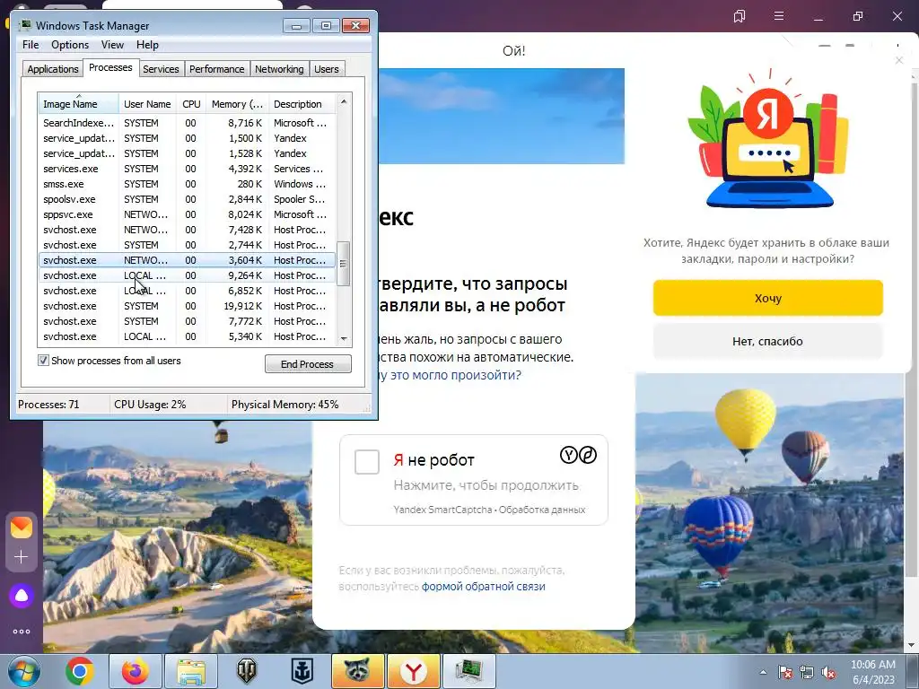This screenshot has width=919, height=689.
Task: Open the Task Manager title bar icon
Action: point(26,25)
